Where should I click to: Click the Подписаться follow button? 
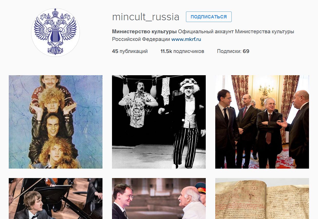(x=209, y=17)
